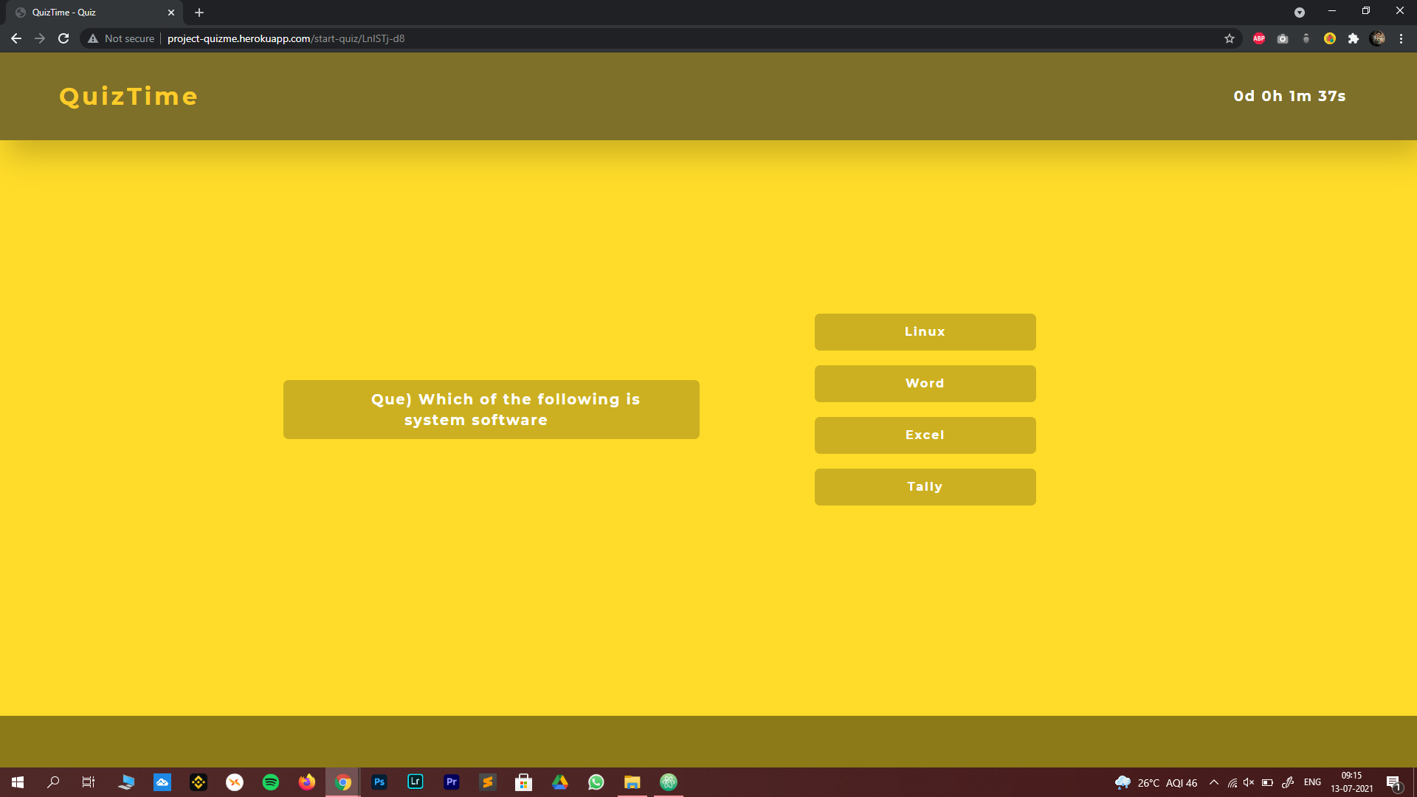Open a new browser tab
This screenshot has height=797, width=1417.
[x=199, y=13]
